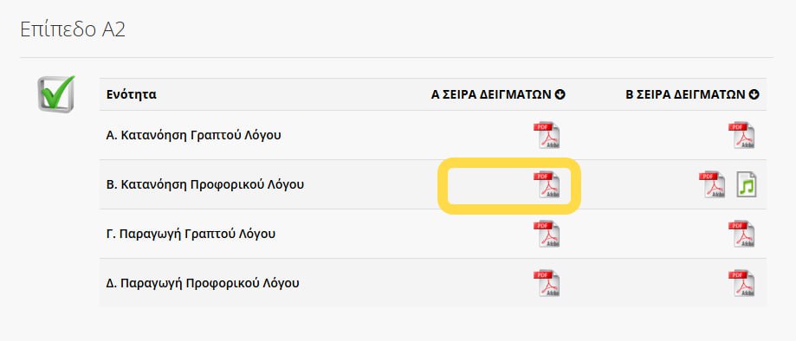
Task: Click the green checkmark box icon
Action: pyautogui.click(x=55, y=93)
